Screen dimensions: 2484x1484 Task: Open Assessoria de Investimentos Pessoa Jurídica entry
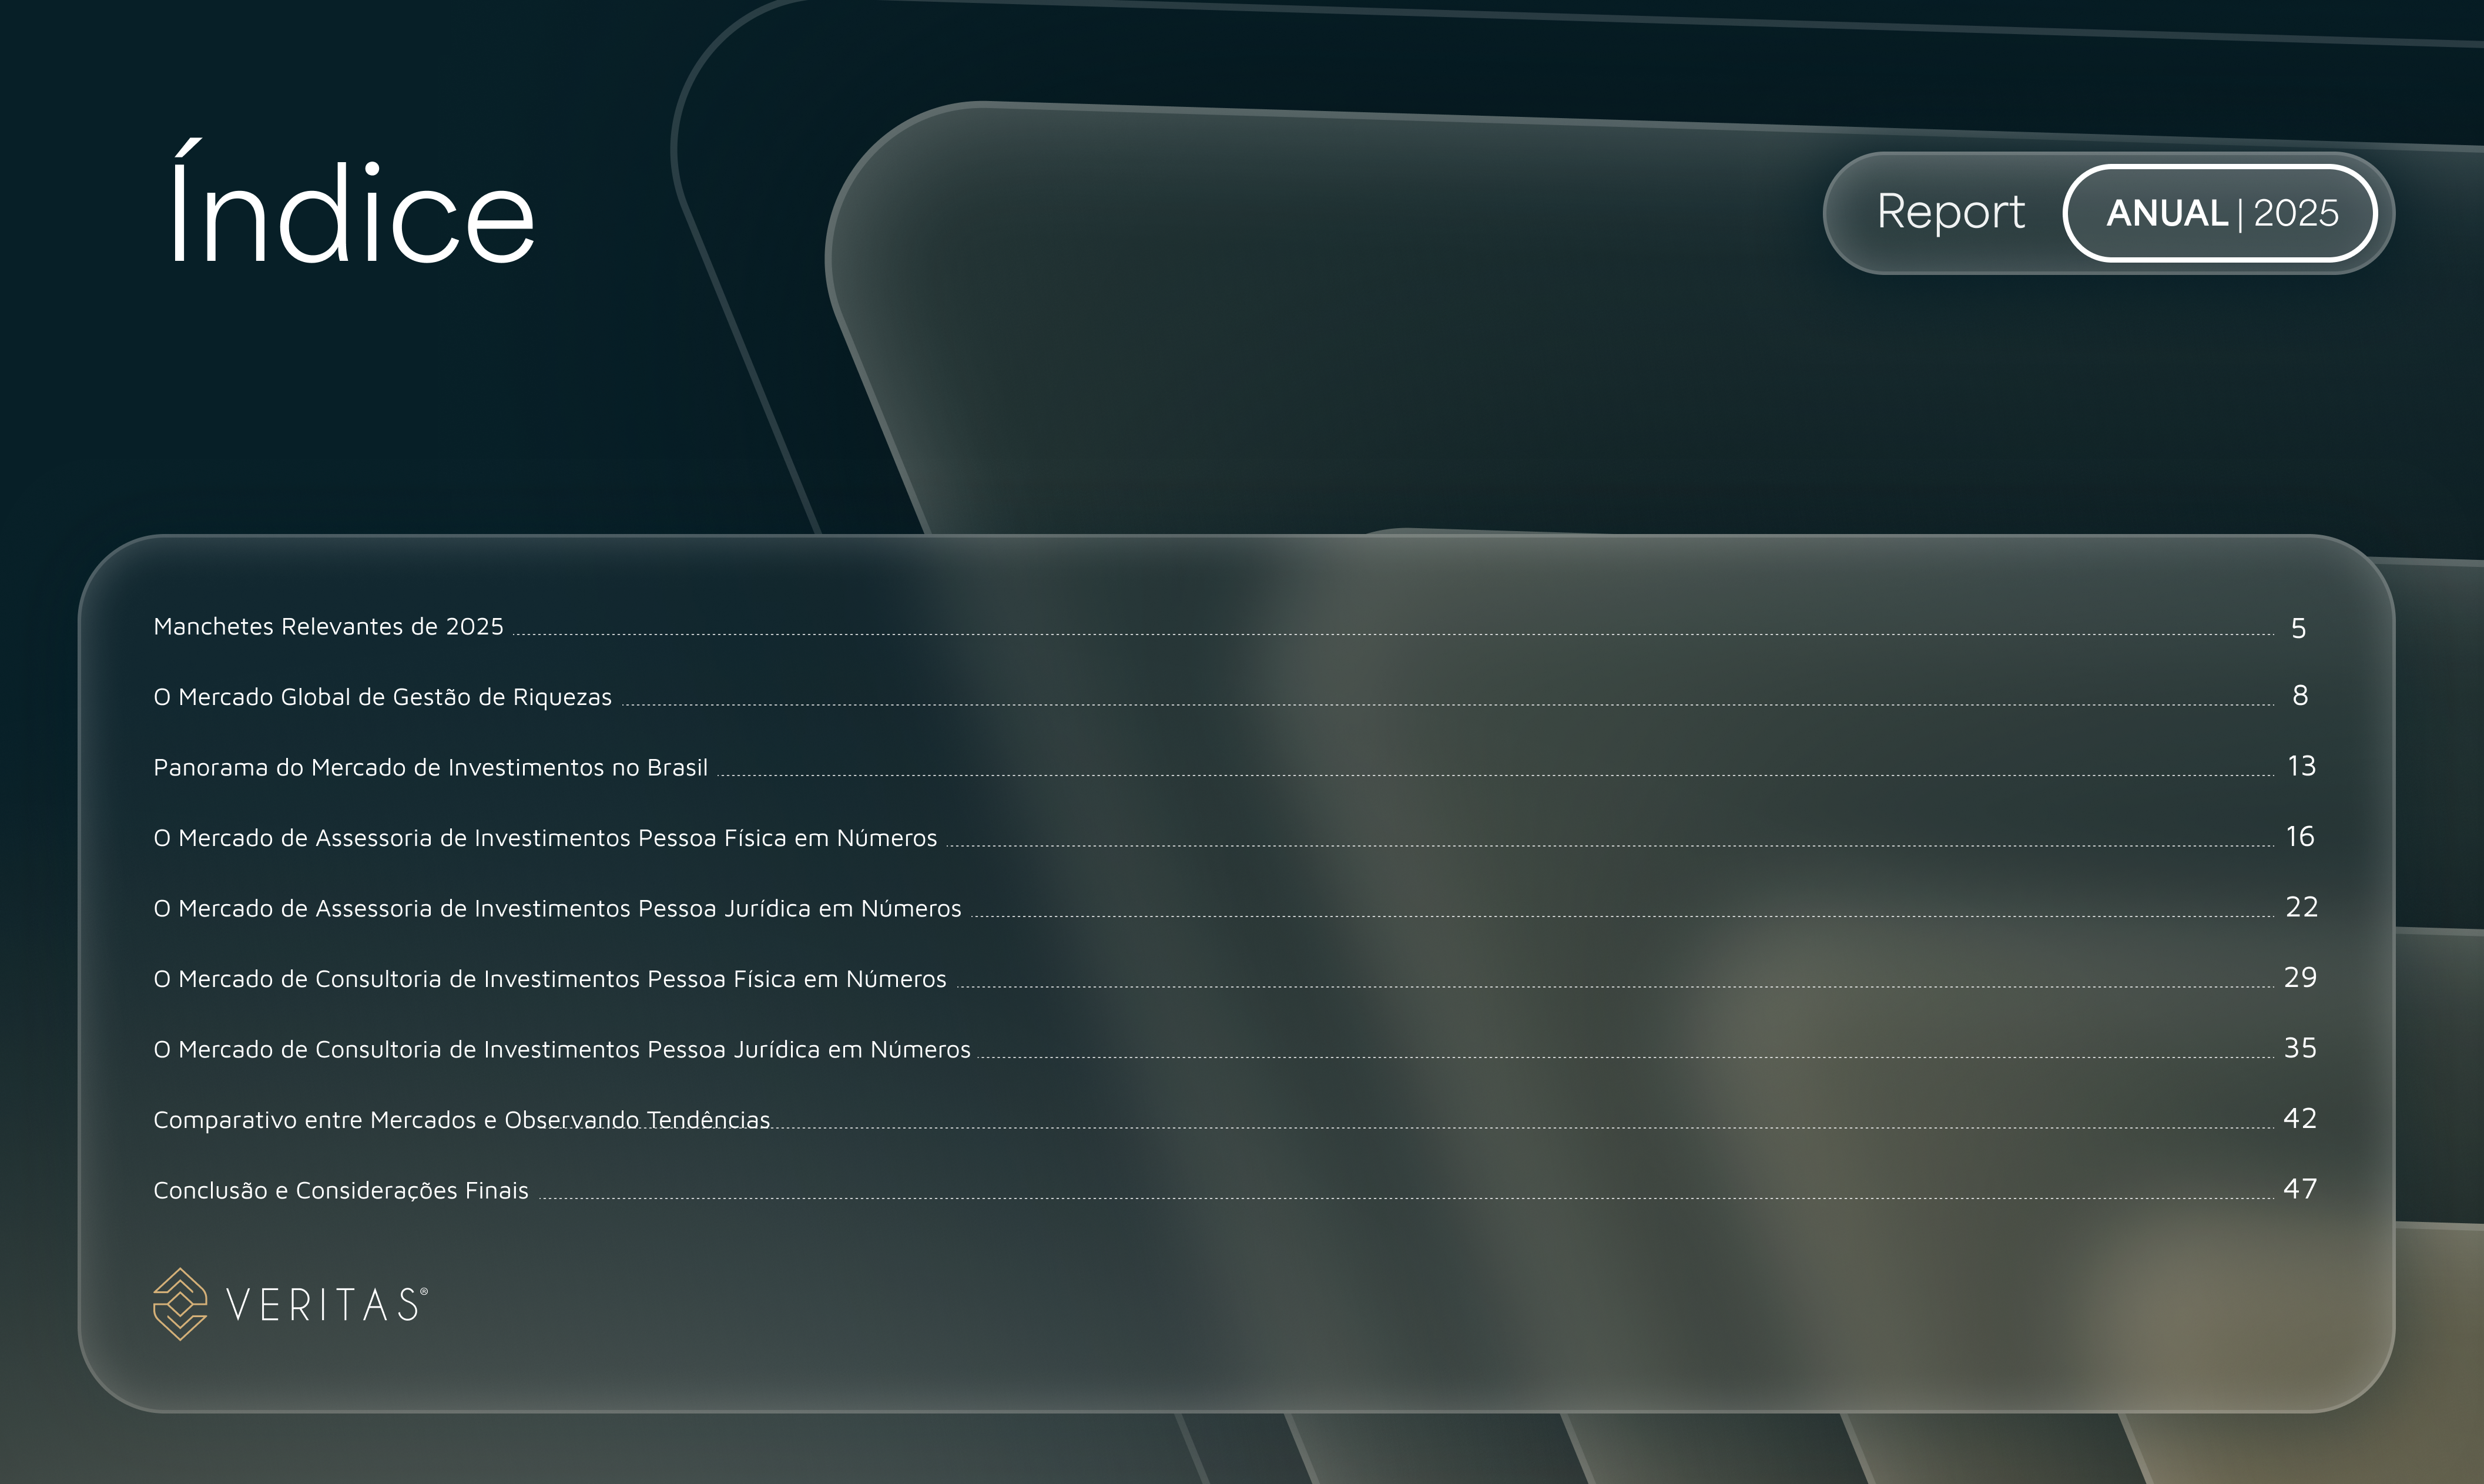(x=557, y=908)
